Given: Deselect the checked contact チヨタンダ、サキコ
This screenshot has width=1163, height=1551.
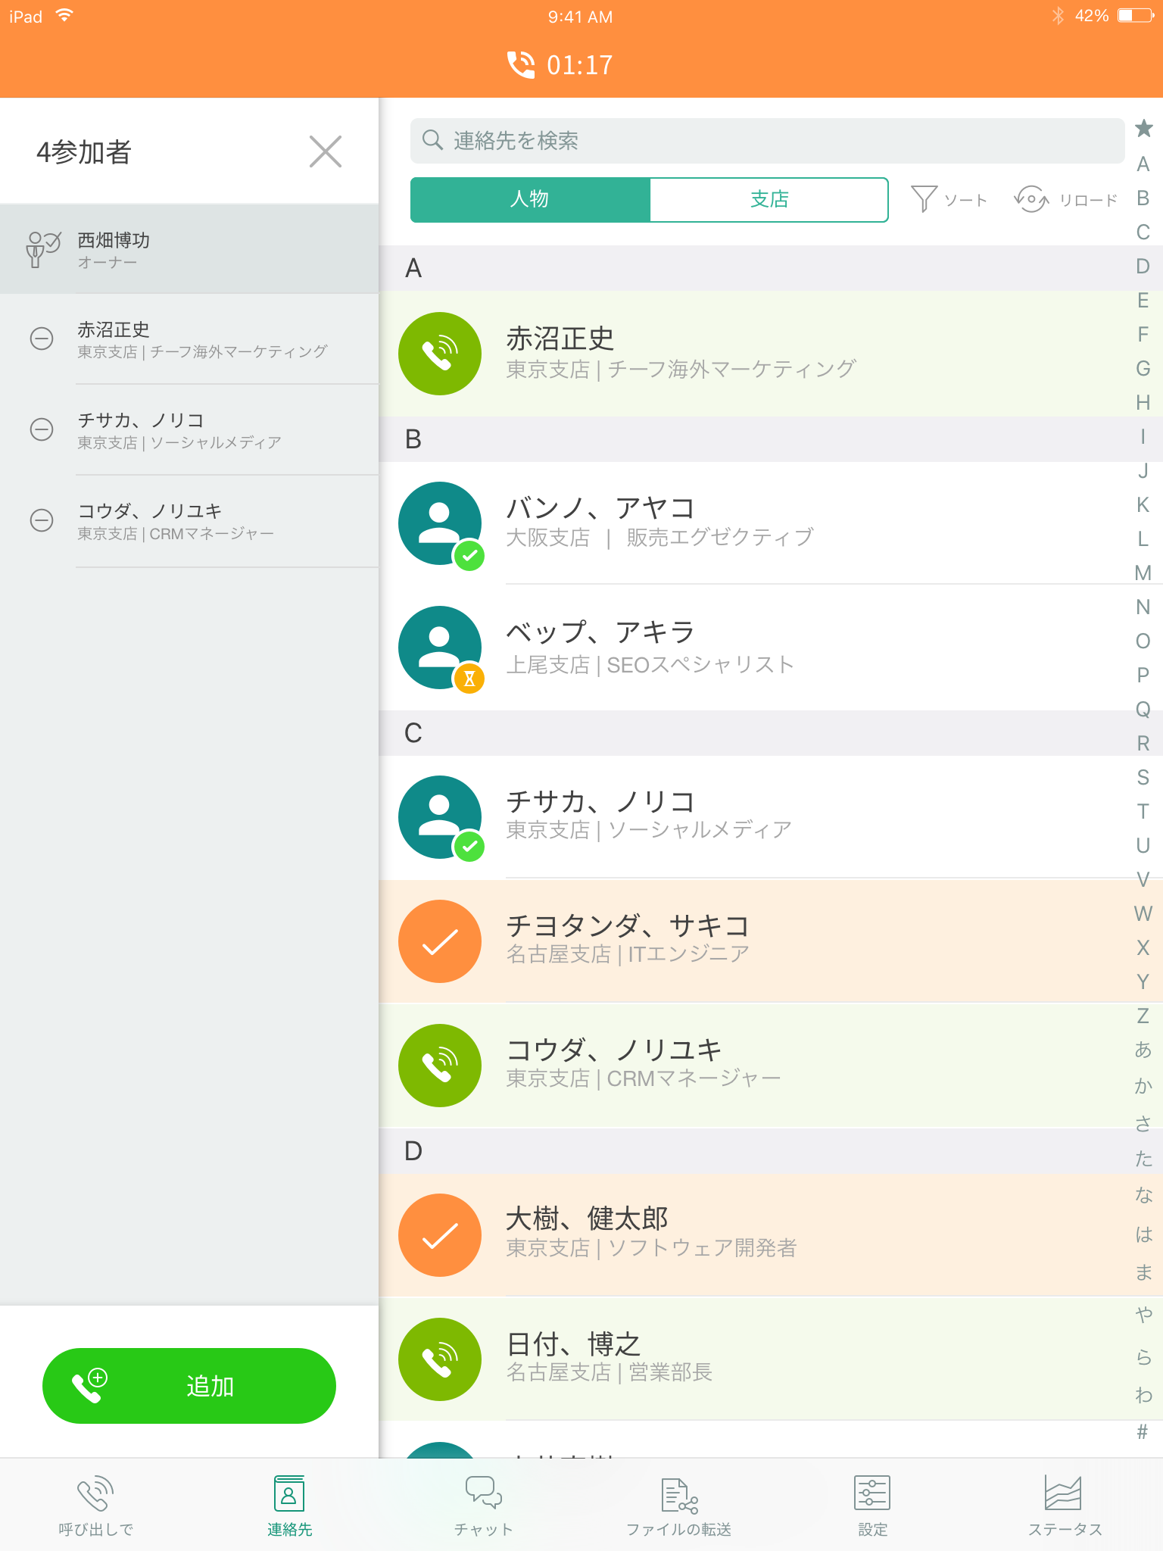Looking at the screenshot, I should tap(440, 941).
